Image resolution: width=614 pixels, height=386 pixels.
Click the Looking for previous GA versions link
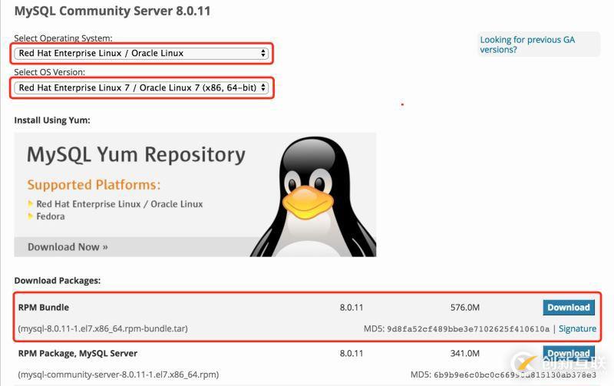pos(527,45)
